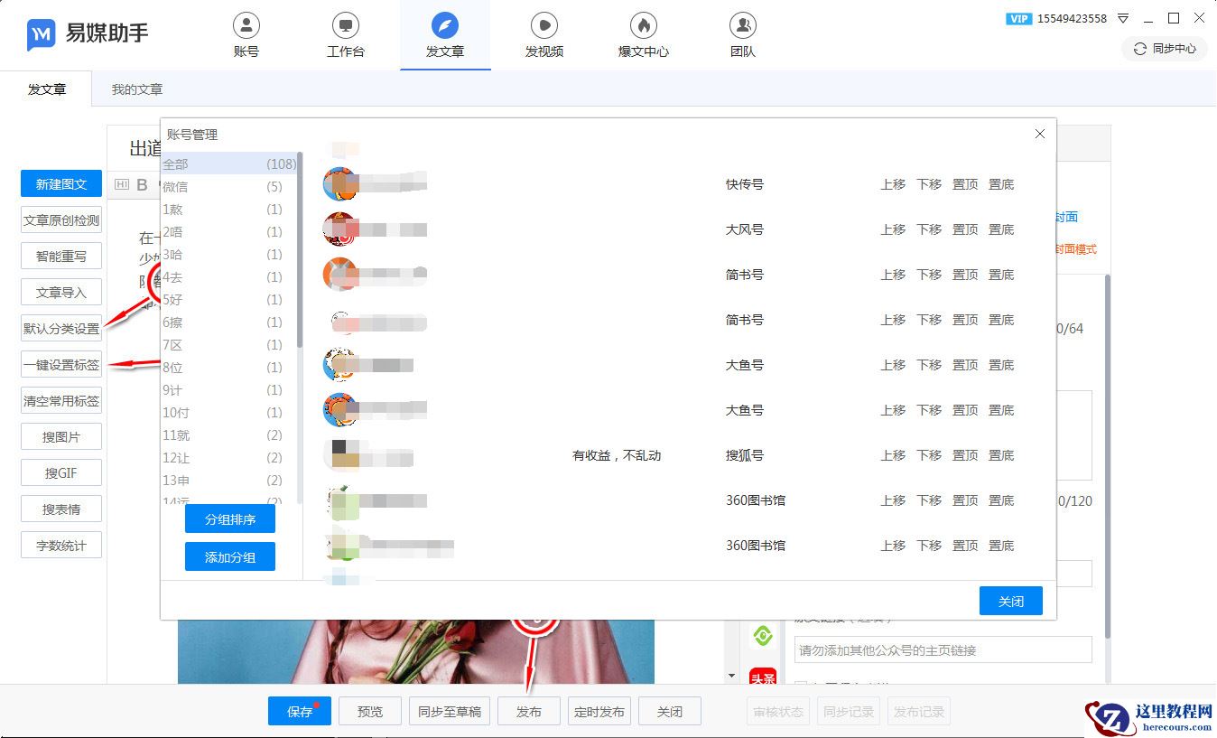Click the green platform icon above 头条

(764, 637)
